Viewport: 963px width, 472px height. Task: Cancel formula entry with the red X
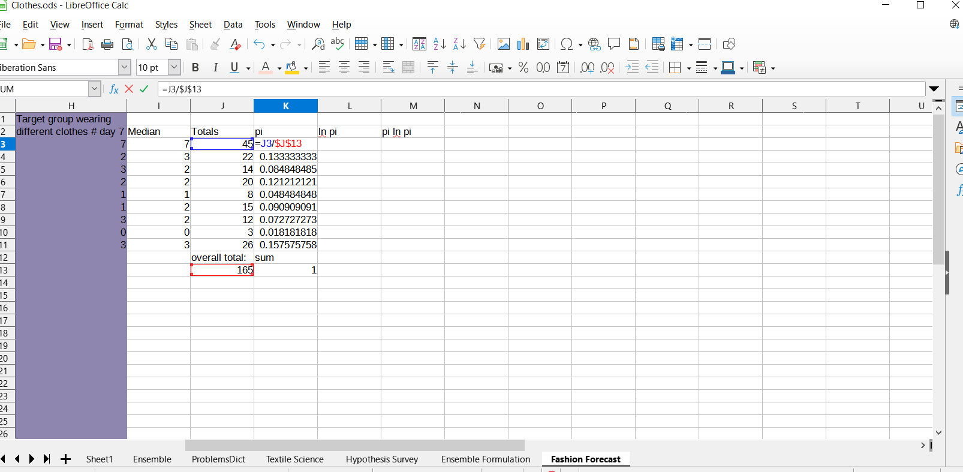pos(129,89)
